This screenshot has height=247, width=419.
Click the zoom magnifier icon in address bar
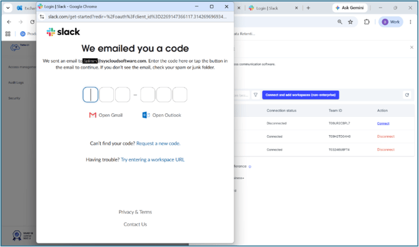340,22
